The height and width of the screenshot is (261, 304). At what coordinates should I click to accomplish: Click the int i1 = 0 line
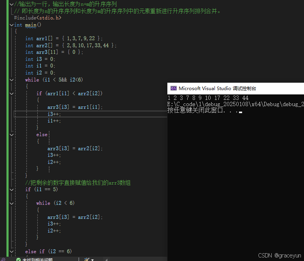(40, 66)
